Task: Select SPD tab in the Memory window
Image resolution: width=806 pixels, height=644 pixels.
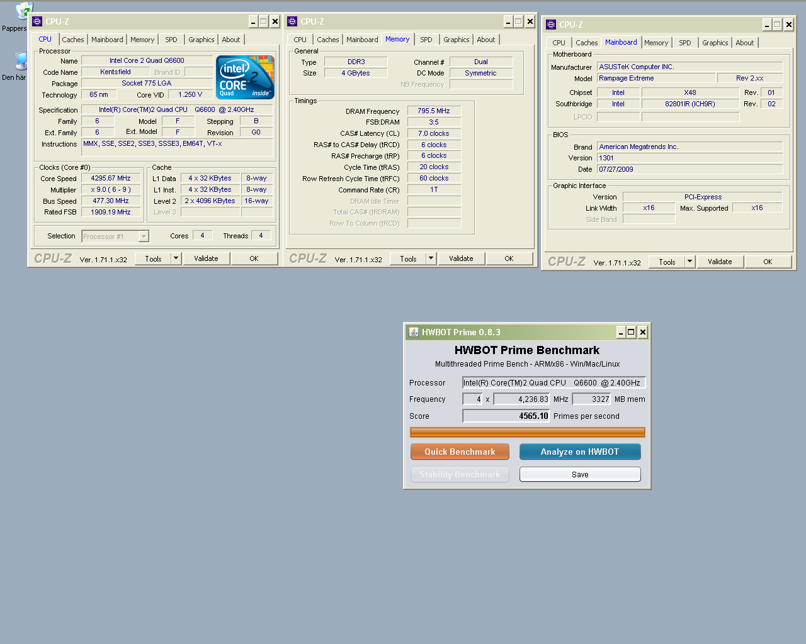Action: [426, 40]
